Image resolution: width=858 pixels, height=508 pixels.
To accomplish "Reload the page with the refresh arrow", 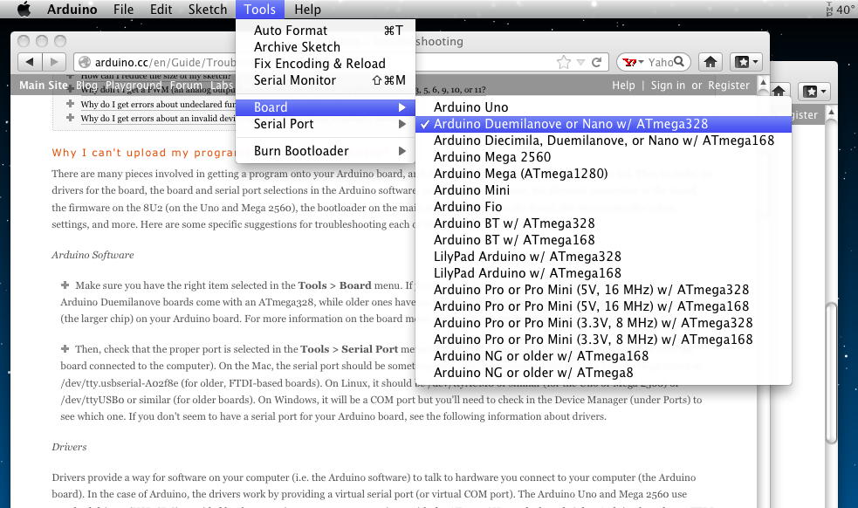I will pos(597,62).
